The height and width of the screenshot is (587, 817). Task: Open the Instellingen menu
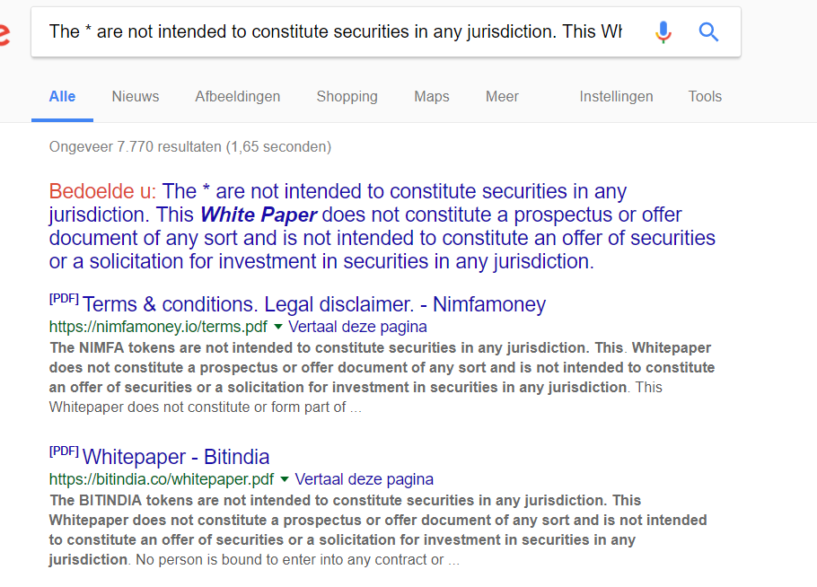tap(616, 97)
